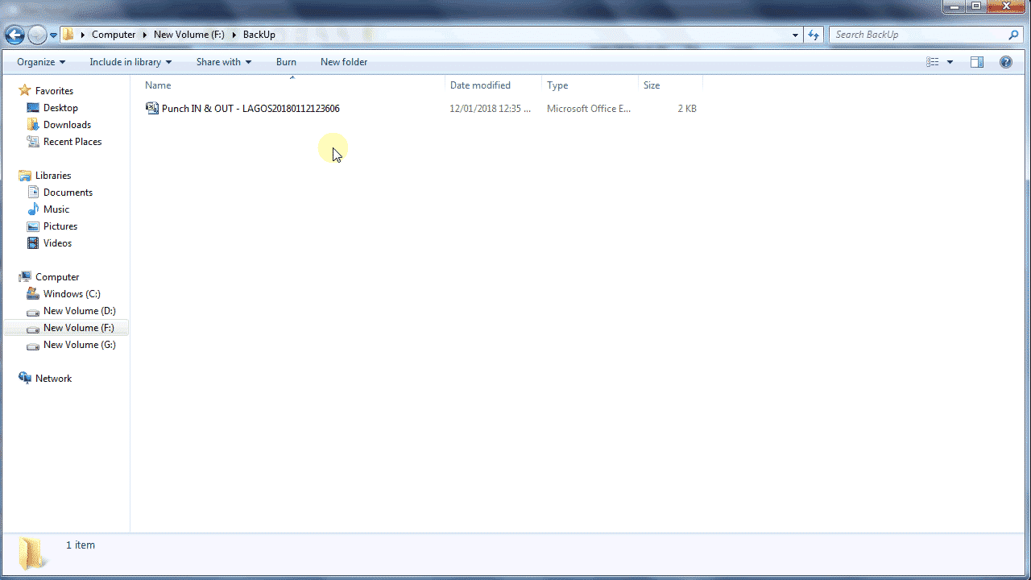Click the Microsoft Office E... type cell

589,109
